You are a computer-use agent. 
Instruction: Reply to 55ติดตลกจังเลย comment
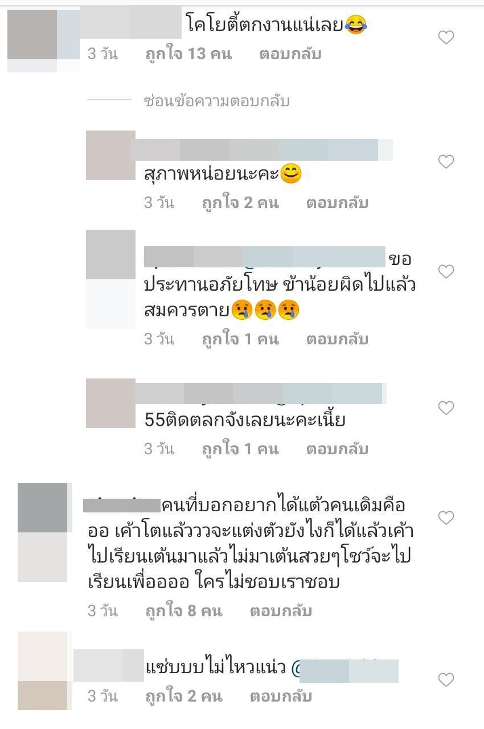click(x=337, y=449)
